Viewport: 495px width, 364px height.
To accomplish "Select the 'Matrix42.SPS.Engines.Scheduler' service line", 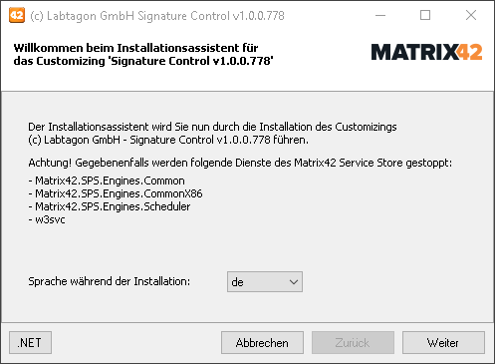I will 110,206.
